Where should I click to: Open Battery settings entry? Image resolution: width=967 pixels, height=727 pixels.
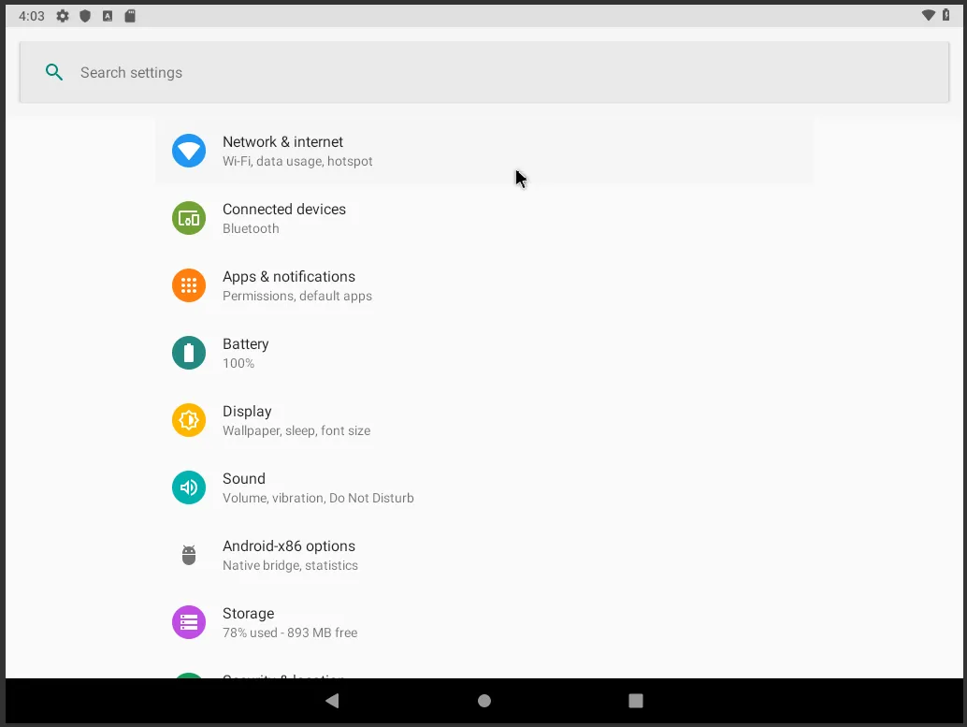484,353
